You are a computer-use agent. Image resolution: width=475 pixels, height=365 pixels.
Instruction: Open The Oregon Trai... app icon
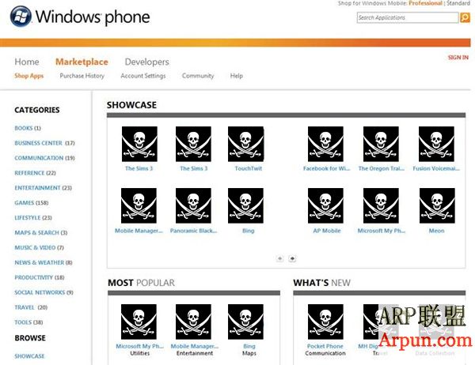(x=381, y=144)
